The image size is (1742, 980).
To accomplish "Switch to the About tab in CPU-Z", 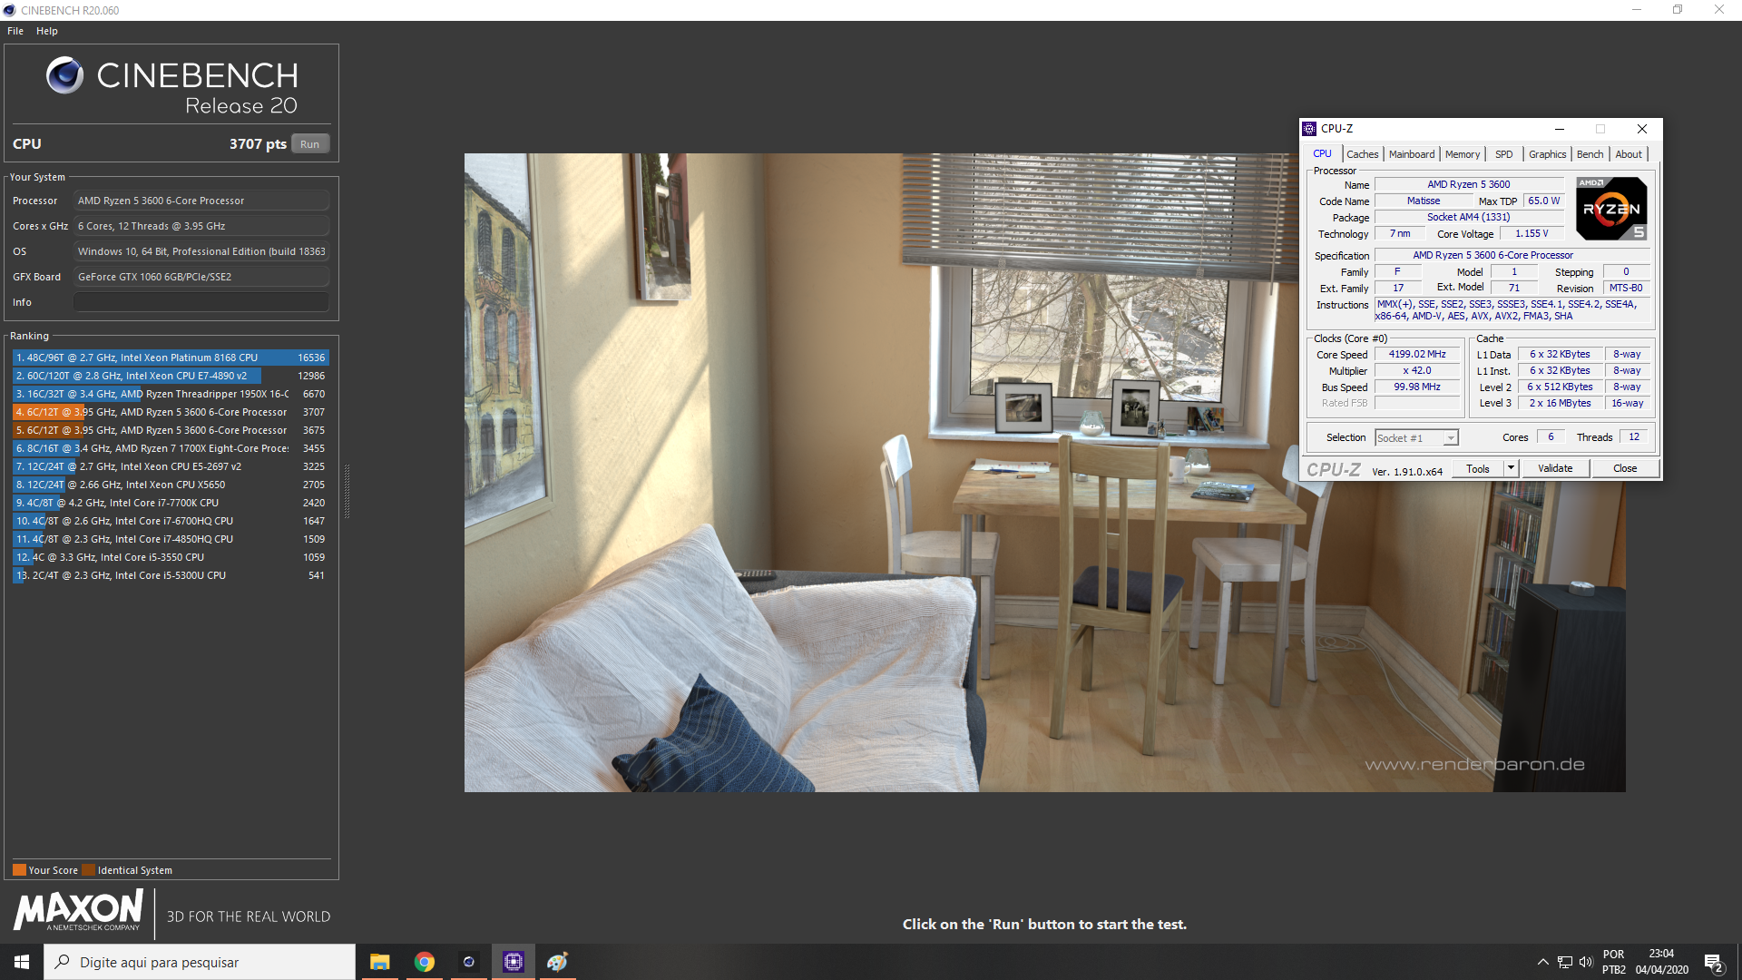I will [1629, 154].
